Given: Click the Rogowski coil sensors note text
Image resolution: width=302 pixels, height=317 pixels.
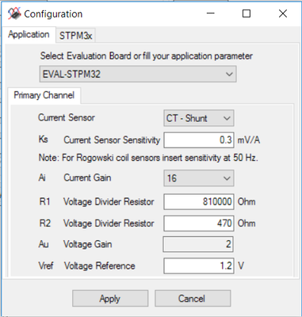Looking at the screenshot, I should [148, 158].
